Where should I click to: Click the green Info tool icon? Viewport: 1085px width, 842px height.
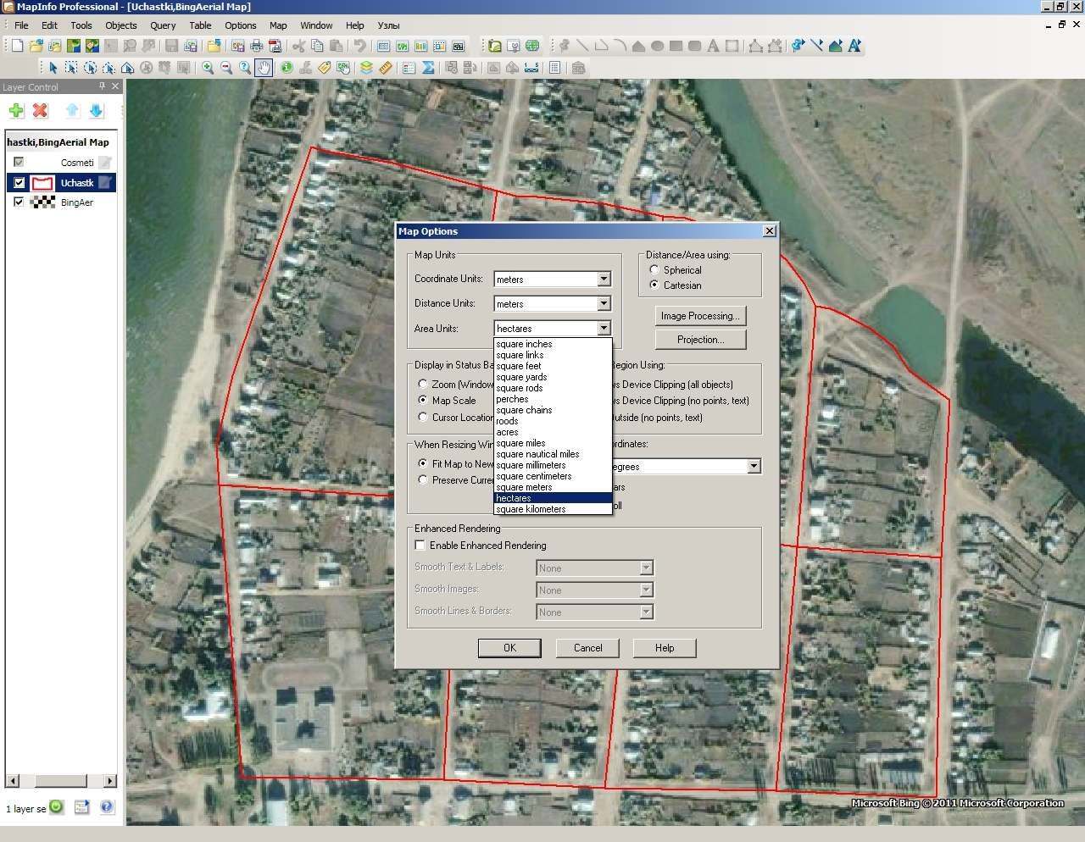[287, 68]
